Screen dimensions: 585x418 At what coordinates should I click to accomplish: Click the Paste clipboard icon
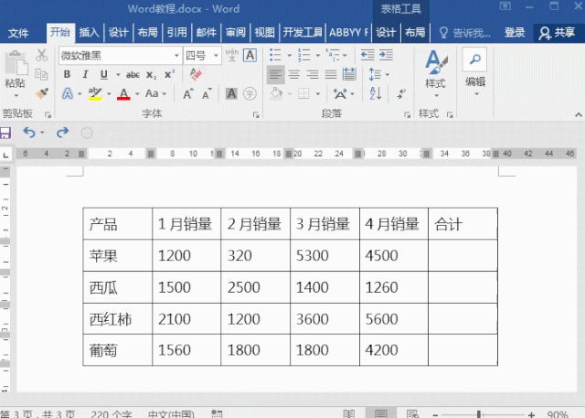[16, 63]
